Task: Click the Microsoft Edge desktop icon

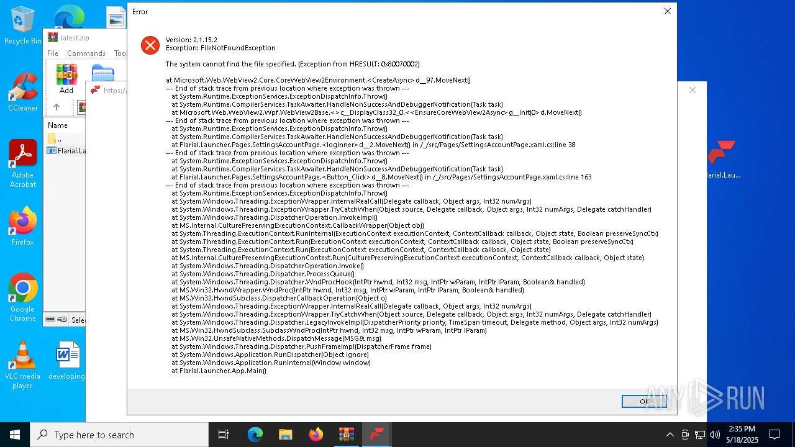Action: [x=68, y=16]
